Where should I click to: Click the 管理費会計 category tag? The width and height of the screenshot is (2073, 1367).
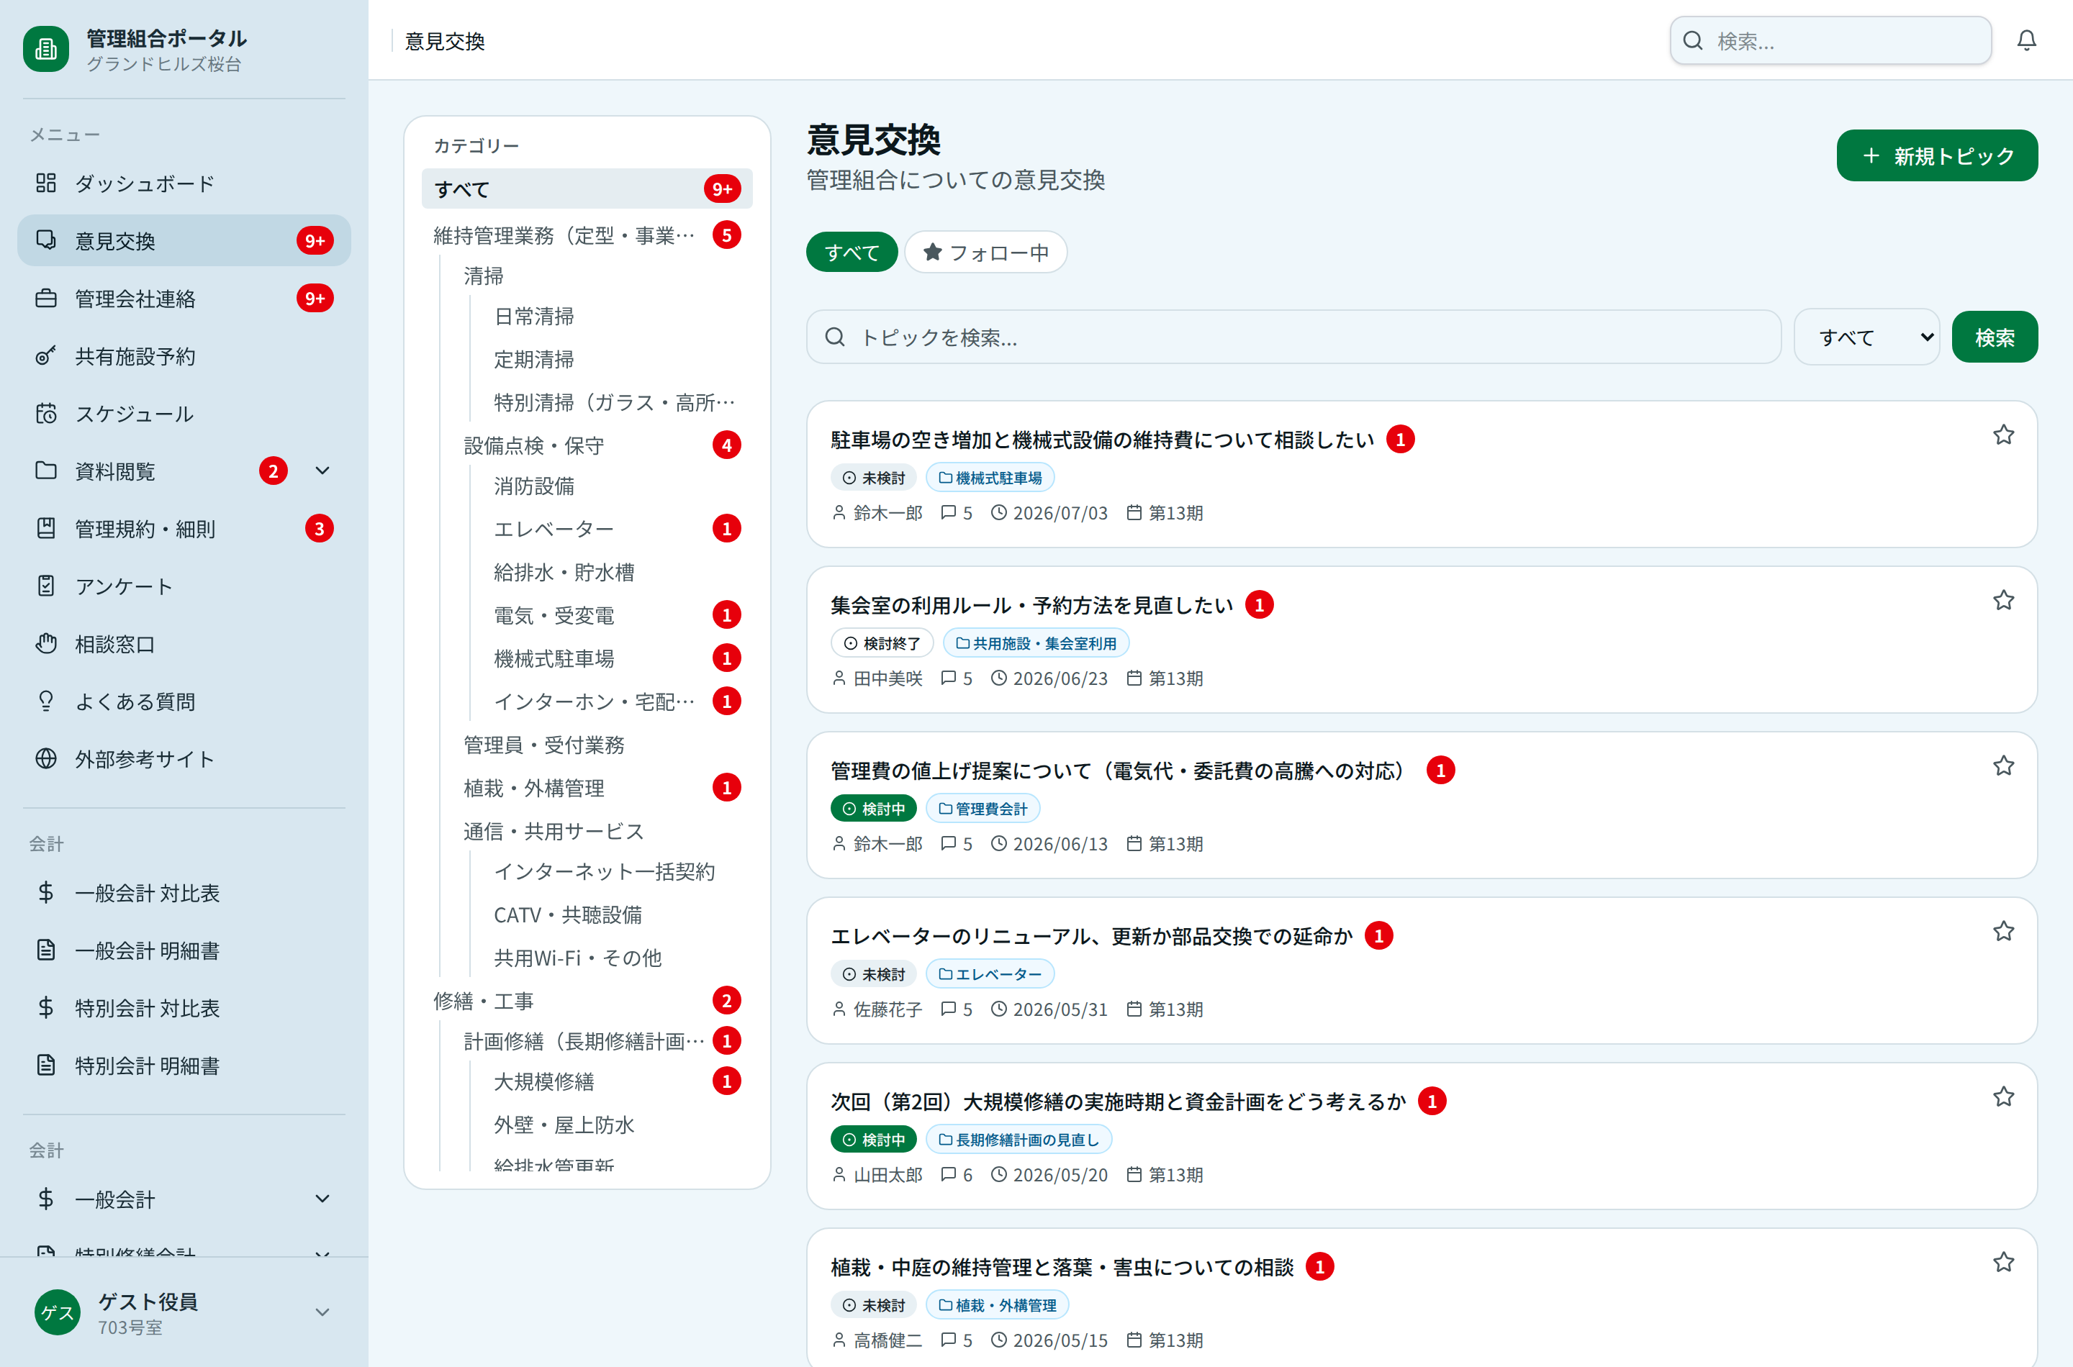(x=983, y=809)
